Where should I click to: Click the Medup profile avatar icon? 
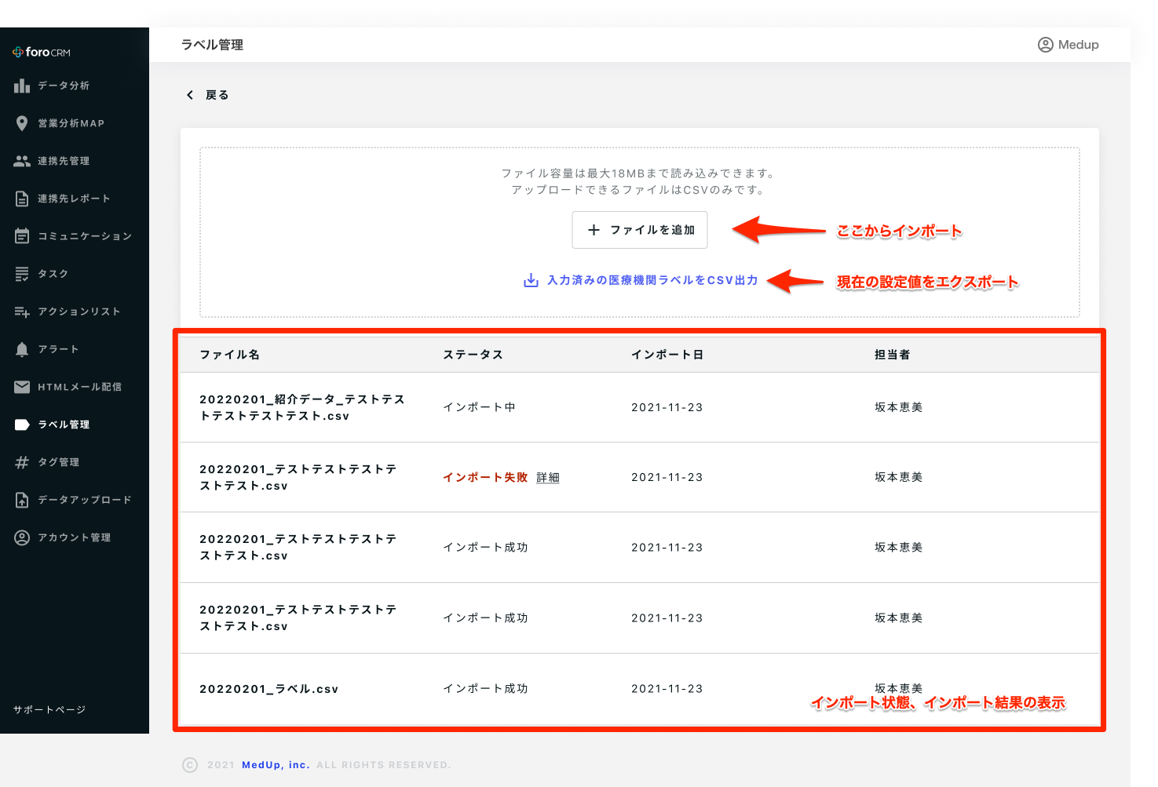pos(1046,45)
